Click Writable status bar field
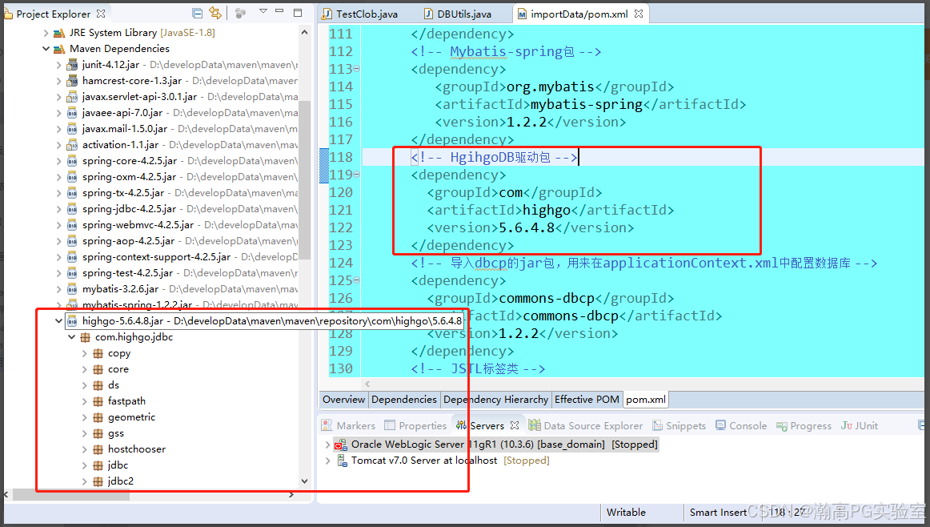The image size is (930, 527). (626, 512)
